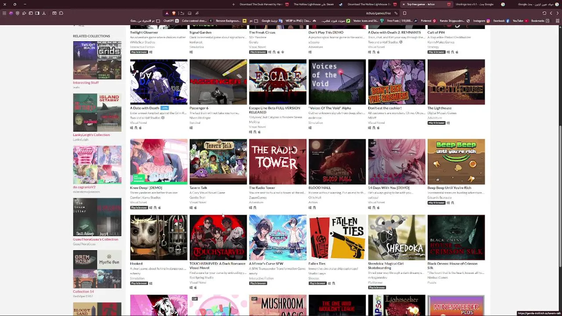The width and height of the screenshot is (562, 316).
Task: Open the Instagram bookmark
Action: 482,21
